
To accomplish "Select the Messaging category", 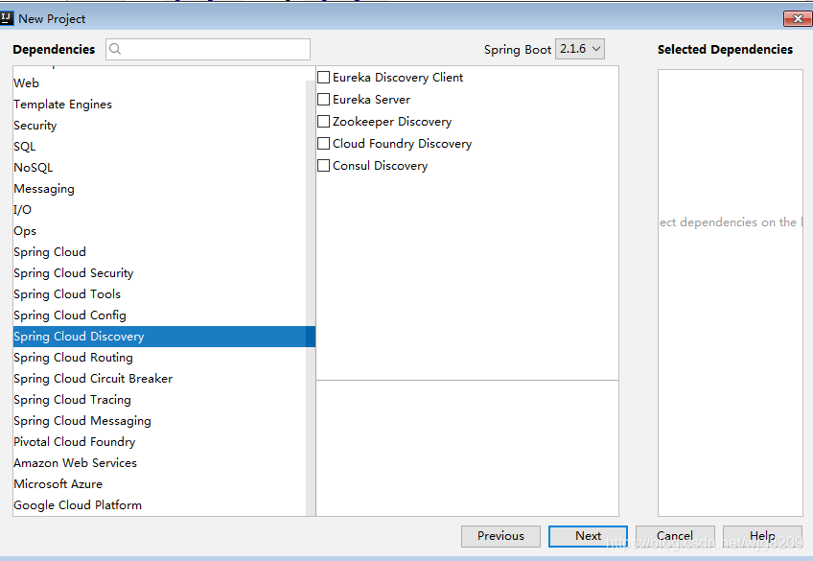I will (x=160, y=189).
